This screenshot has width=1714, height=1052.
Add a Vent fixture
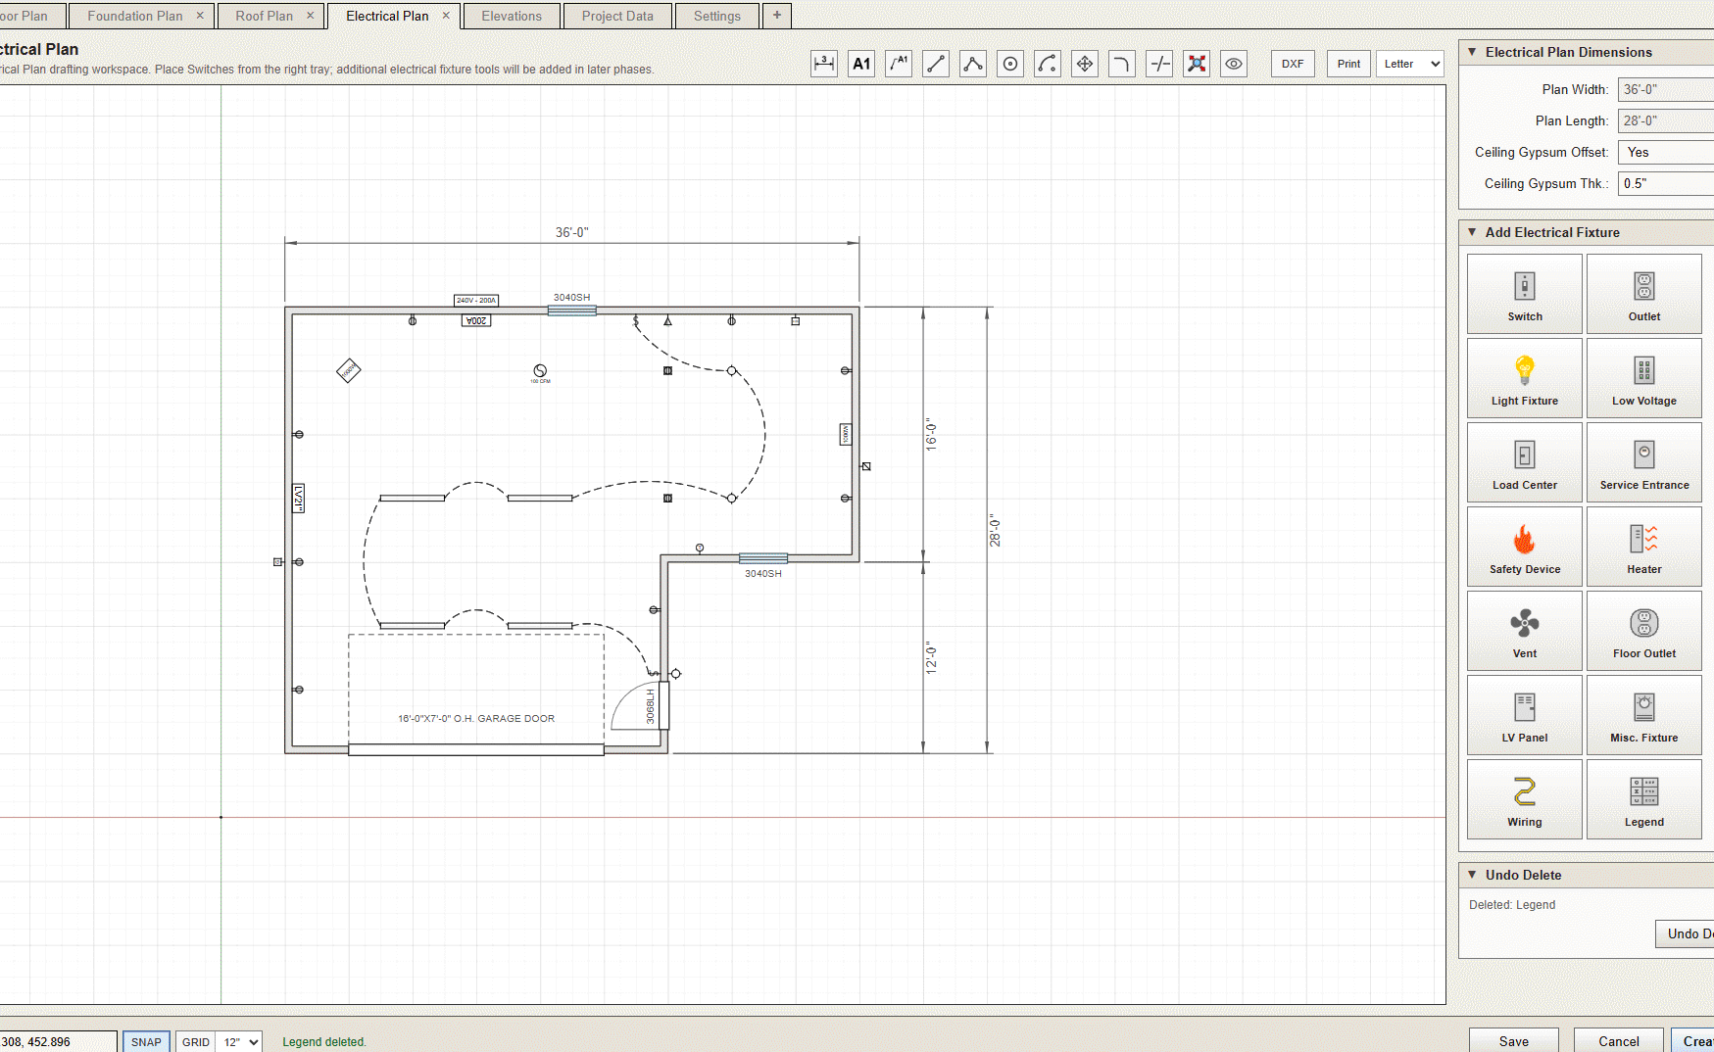click(x=1525, y=631)
